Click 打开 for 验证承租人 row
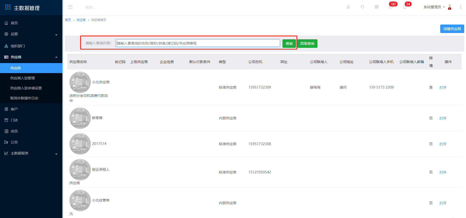 pos(443,172)
